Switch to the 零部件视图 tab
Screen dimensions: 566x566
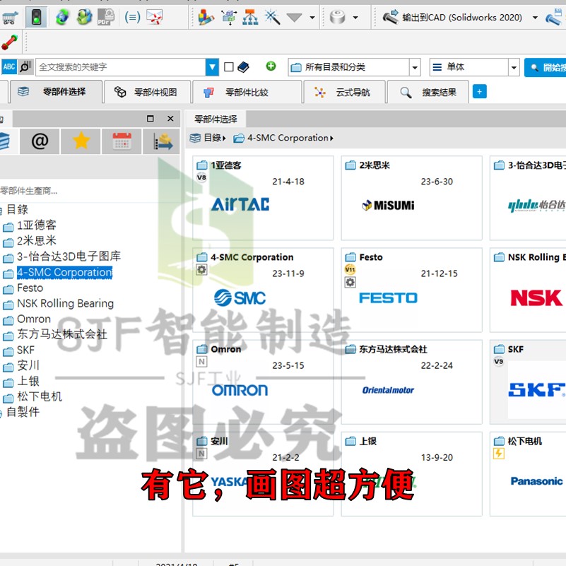pos(147,92)
